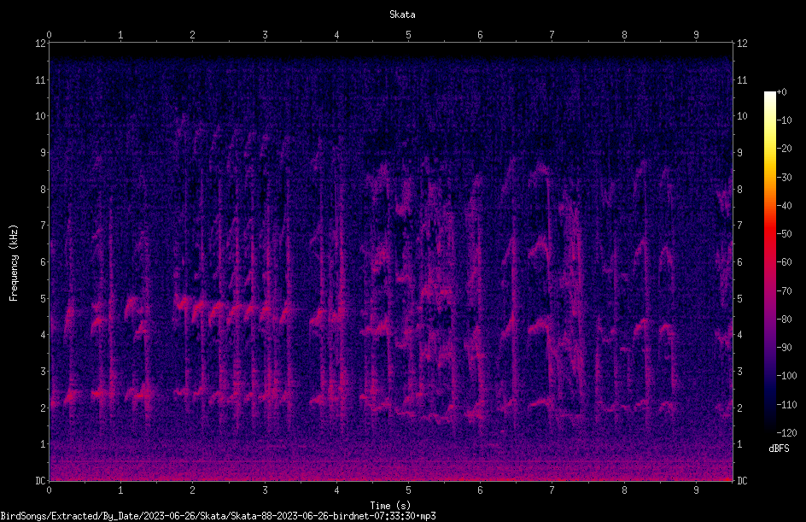Screen dimensions: 806x522
Task: Click the "-120" colorbar label
Action: point(786,433)
